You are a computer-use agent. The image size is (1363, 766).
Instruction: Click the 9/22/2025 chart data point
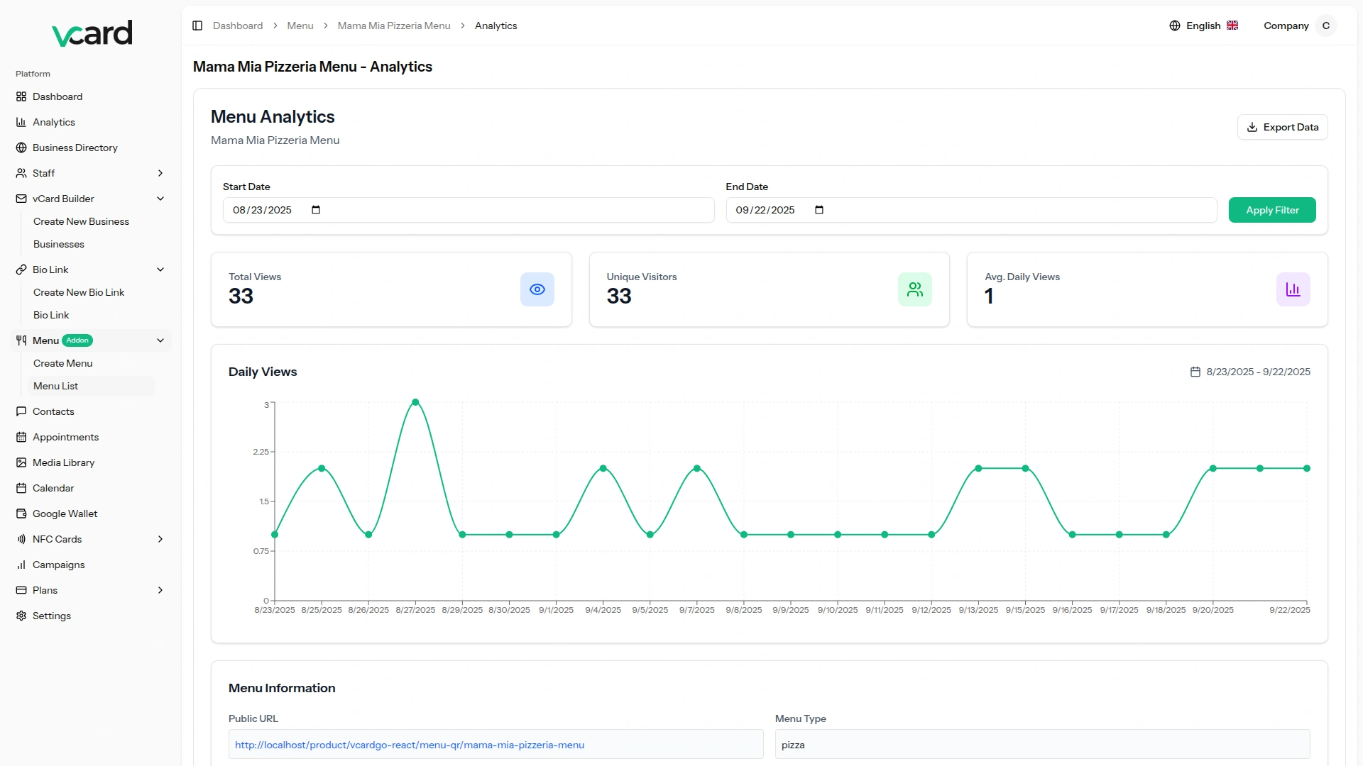(1307, 468)
